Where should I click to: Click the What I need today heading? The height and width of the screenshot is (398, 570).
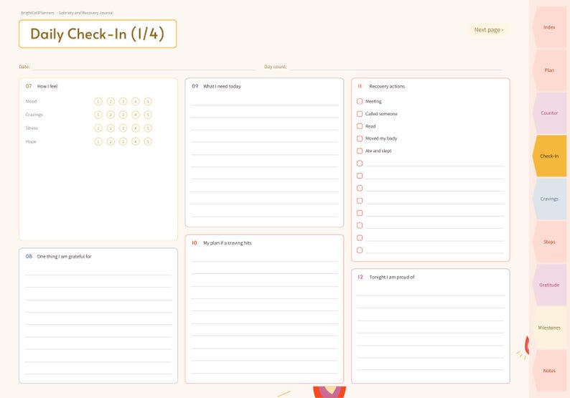(x=222, y=87)
